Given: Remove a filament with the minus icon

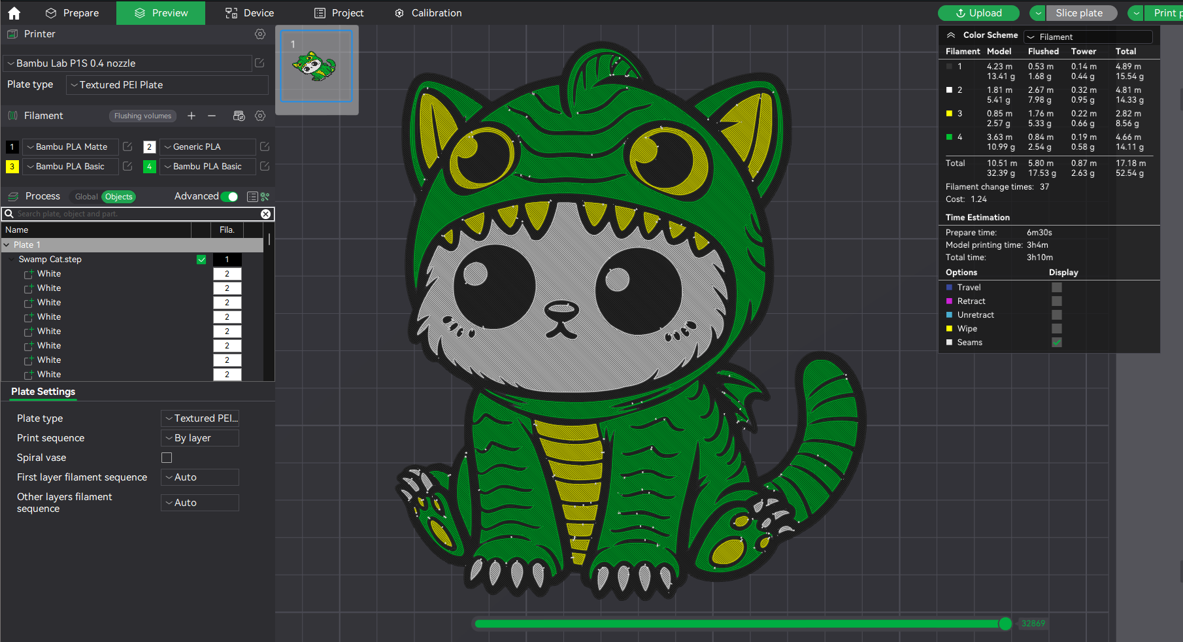Looking at the screenshot, I should pyautogui.click(x=212, y=116).
